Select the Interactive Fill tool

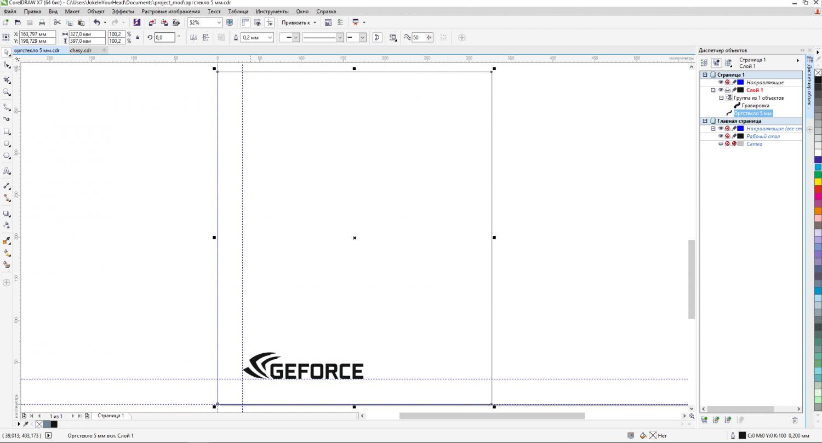(x=7, y=252)
